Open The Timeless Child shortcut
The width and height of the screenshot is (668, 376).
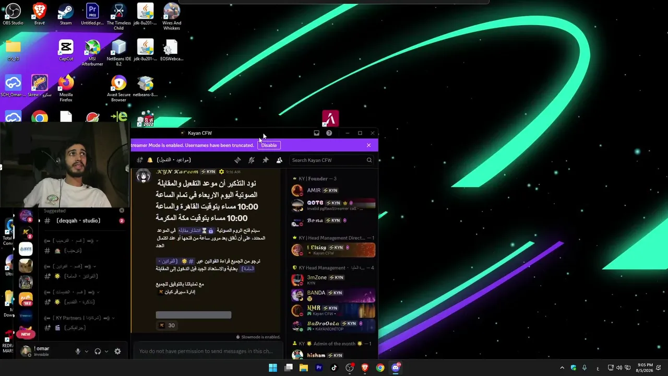pos(118,17)
